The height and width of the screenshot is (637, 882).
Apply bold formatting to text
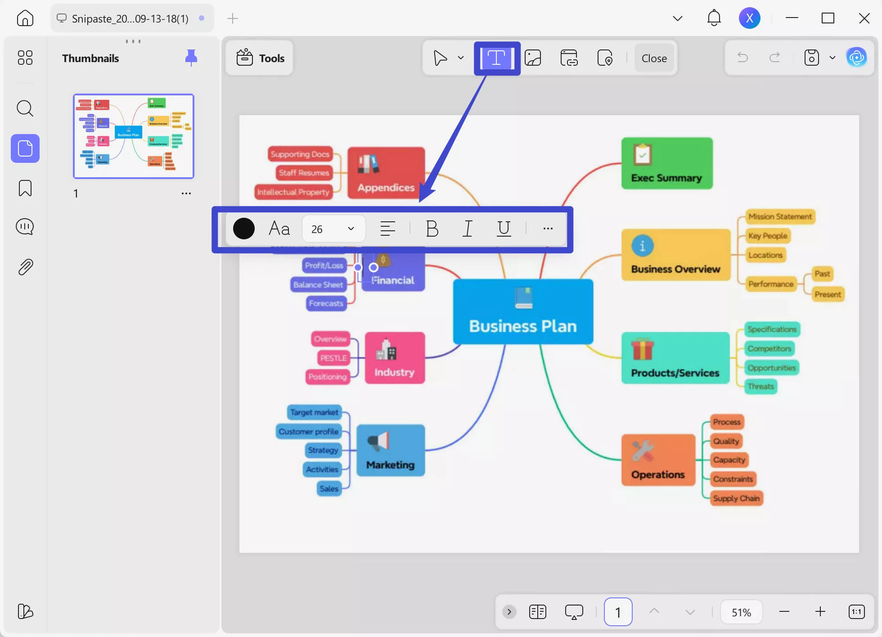(432, 229)
